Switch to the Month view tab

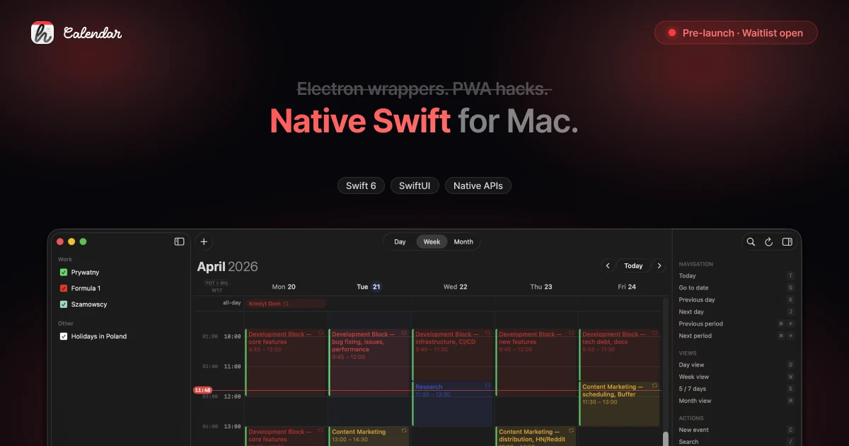[x=463, y=241]
